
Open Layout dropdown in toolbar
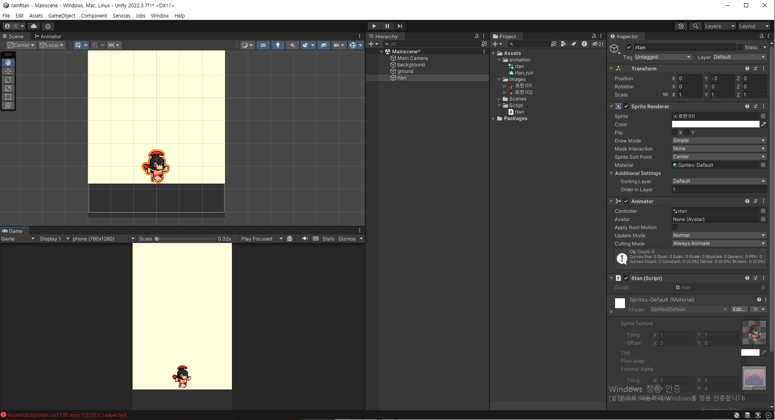coord(754,26)
